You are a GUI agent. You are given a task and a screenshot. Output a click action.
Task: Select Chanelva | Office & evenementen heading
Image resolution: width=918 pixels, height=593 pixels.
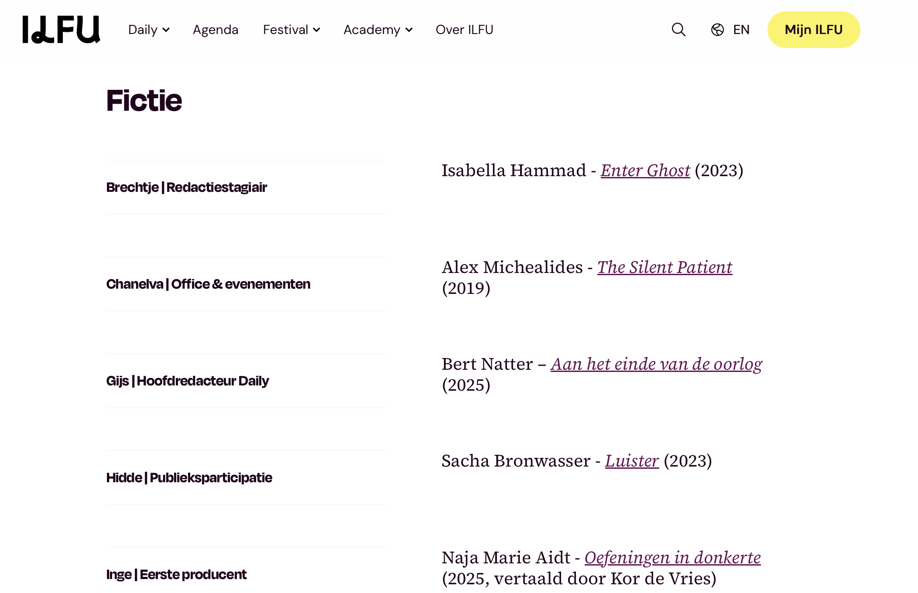208,284
